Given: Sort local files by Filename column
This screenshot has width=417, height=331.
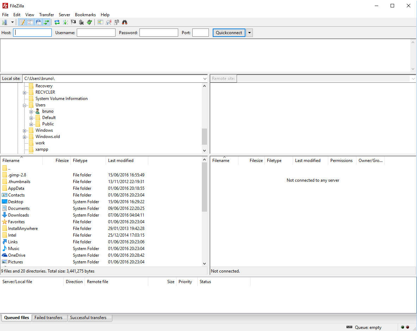Looking at the screenshot, I should tap(21, 161).
